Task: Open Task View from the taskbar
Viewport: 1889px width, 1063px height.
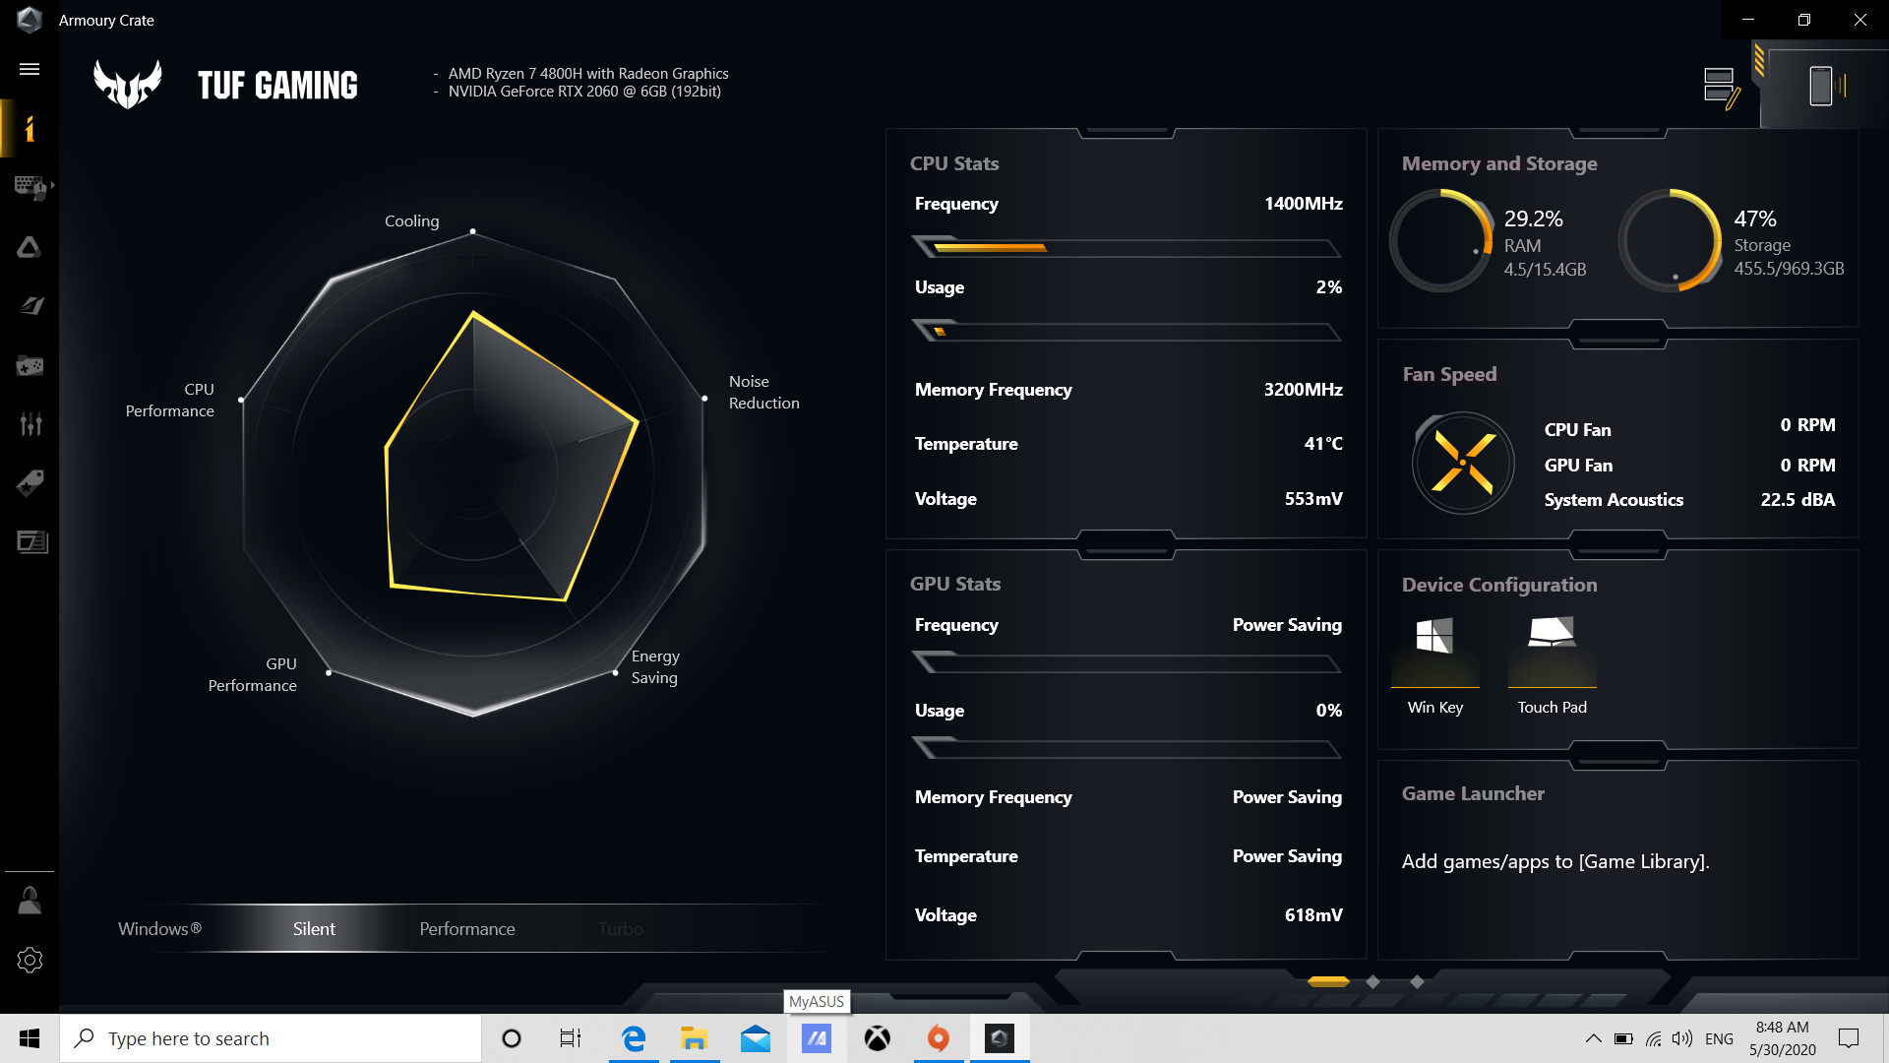Action: (571, 1038)
